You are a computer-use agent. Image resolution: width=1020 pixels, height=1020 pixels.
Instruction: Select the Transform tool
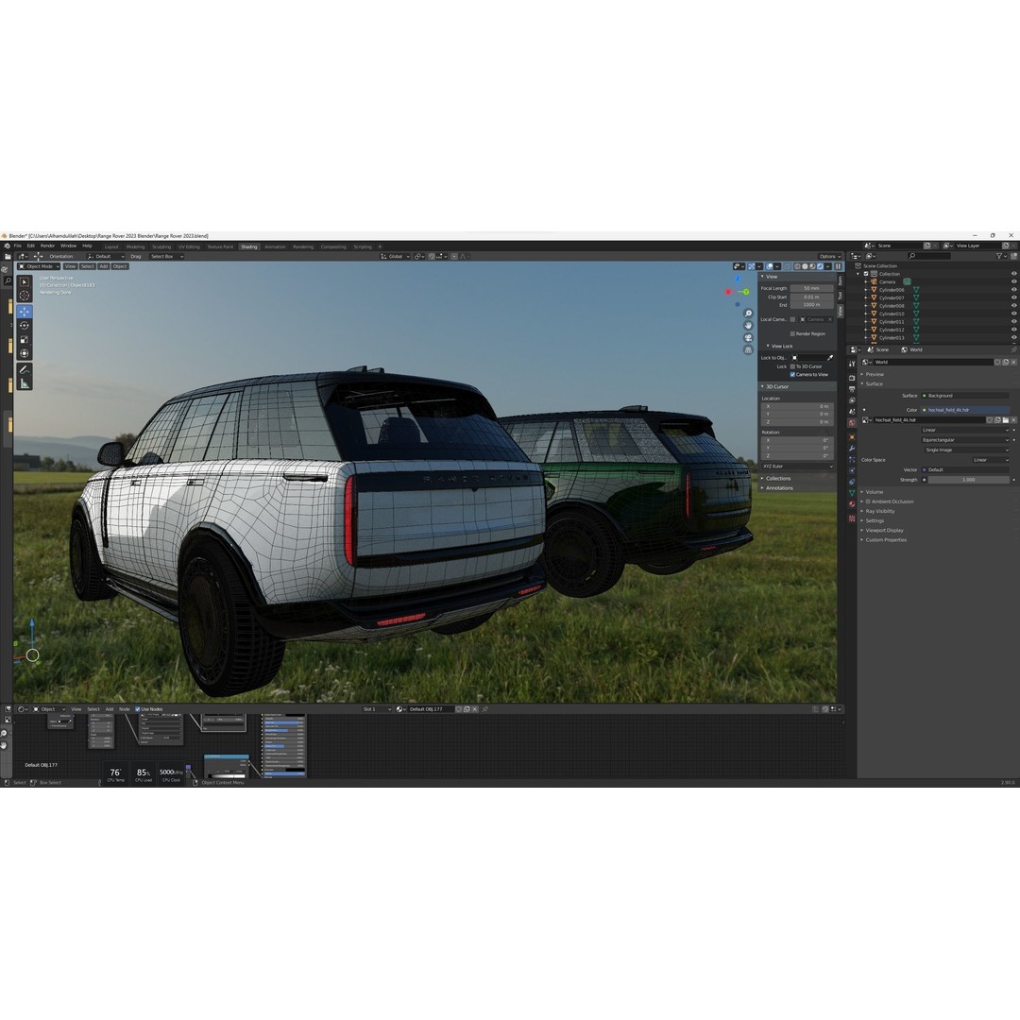[x=24, y=353]
